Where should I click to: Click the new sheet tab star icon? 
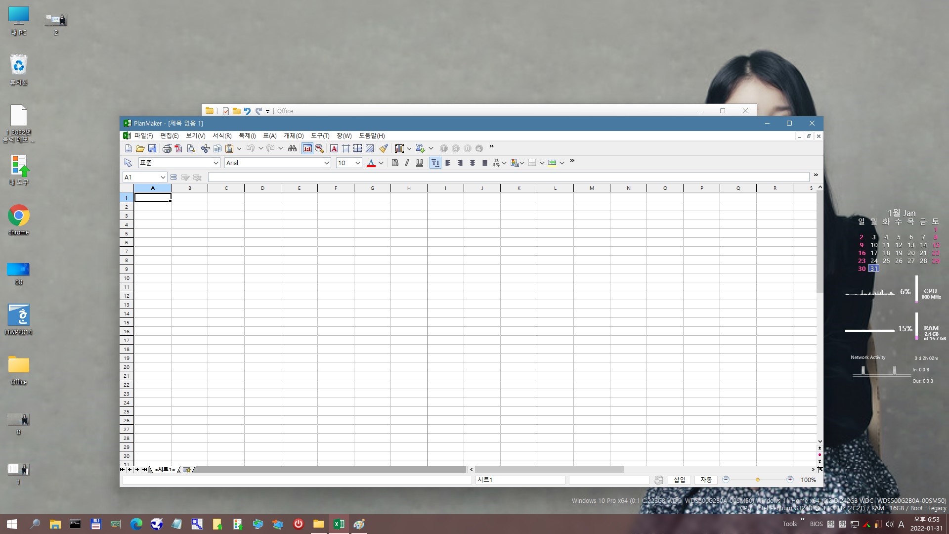coord(187,470)
